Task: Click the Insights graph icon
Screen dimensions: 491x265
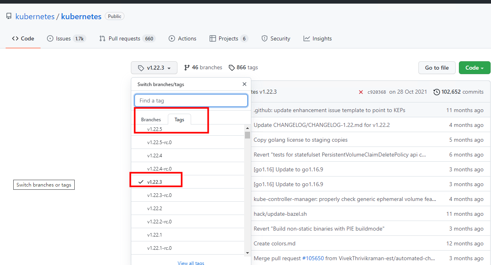Action: click(x=307, y=38)
